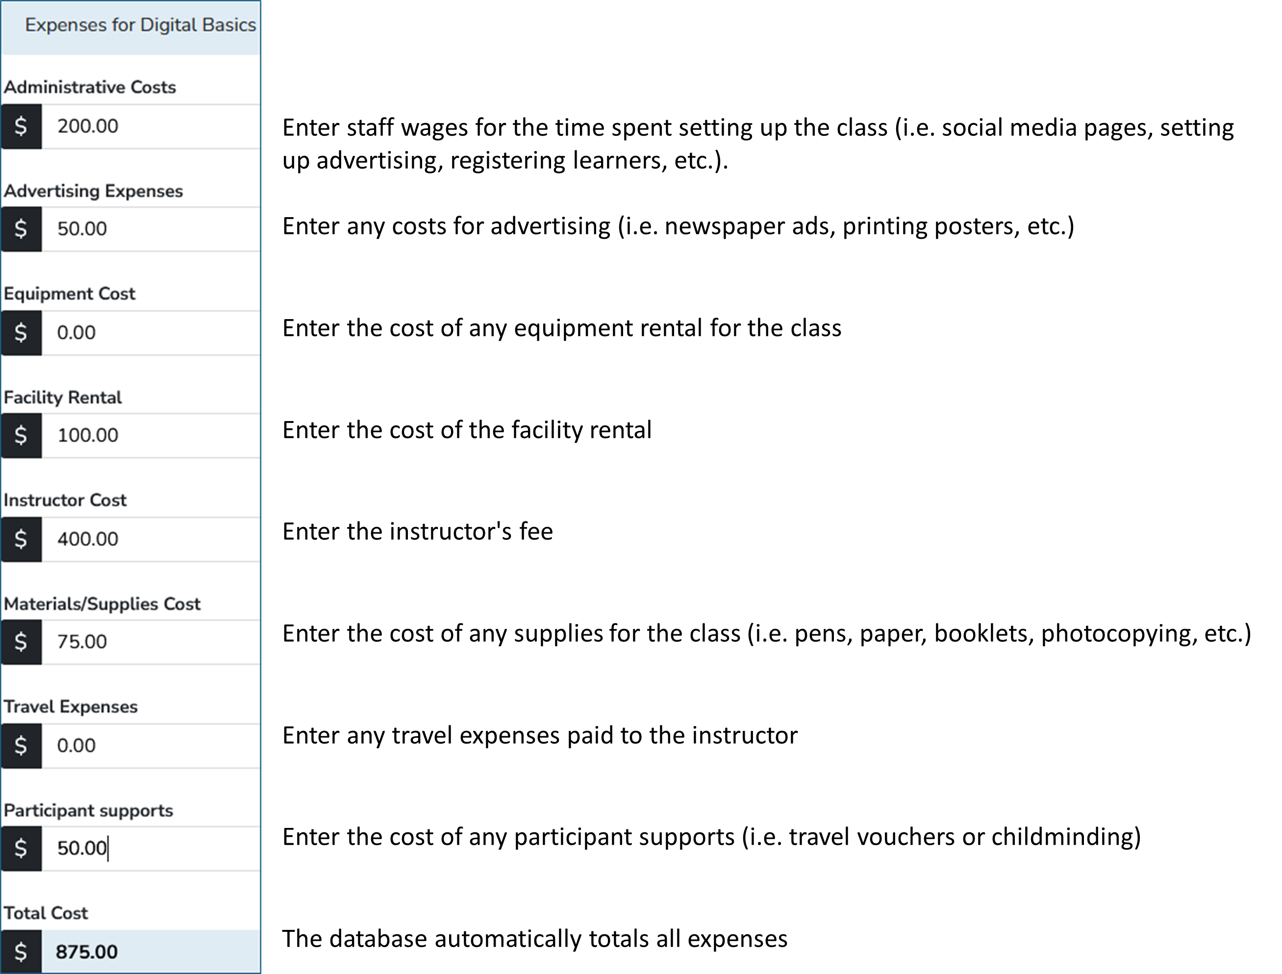
Task: Click the dollar icon beside Facility Rental
Action: [22, 435]
